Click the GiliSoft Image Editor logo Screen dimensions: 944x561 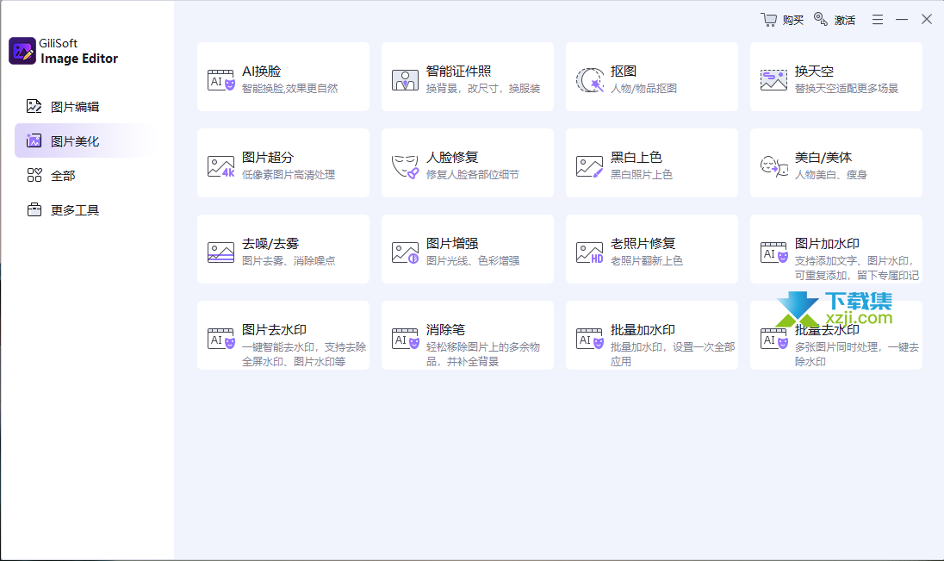coord(22,51)
